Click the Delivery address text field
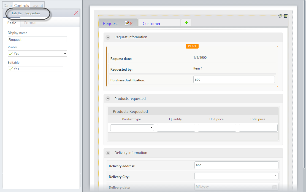The width and height of the screenshot is (306, 192). click(236, 165)
